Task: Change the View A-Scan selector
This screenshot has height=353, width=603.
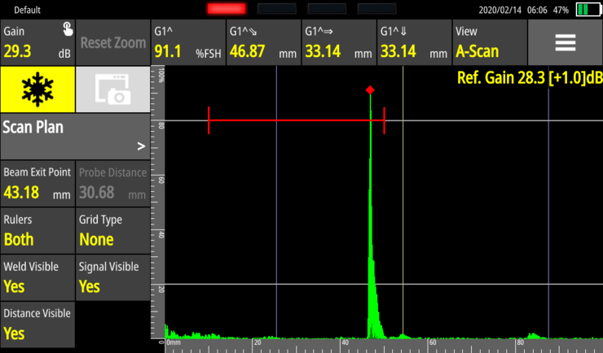Action: click(x=490, y=42)
